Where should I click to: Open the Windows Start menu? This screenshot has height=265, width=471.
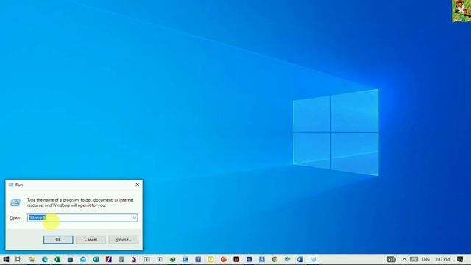(x=6, y=259)
